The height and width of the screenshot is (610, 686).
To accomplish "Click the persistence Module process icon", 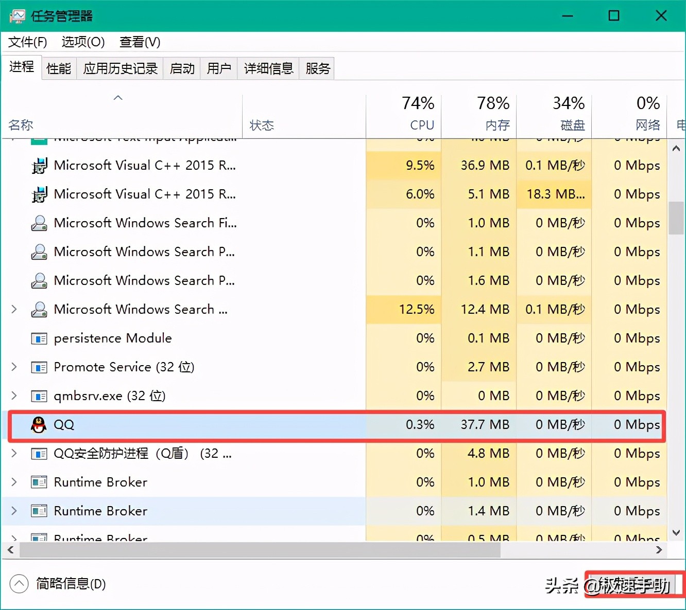I will click(39, 338).
